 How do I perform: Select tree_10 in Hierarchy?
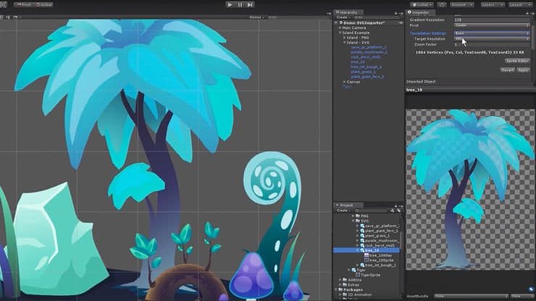click(358, 62)
